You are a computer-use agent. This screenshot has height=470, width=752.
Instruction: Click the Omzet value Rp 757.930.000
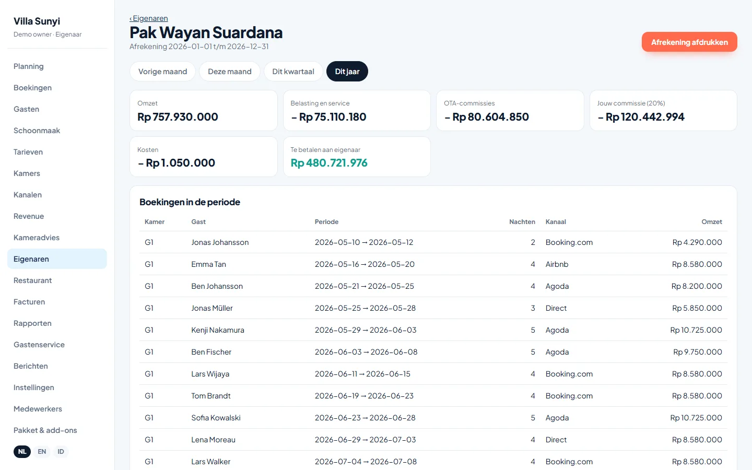click(x=178, y=117)
